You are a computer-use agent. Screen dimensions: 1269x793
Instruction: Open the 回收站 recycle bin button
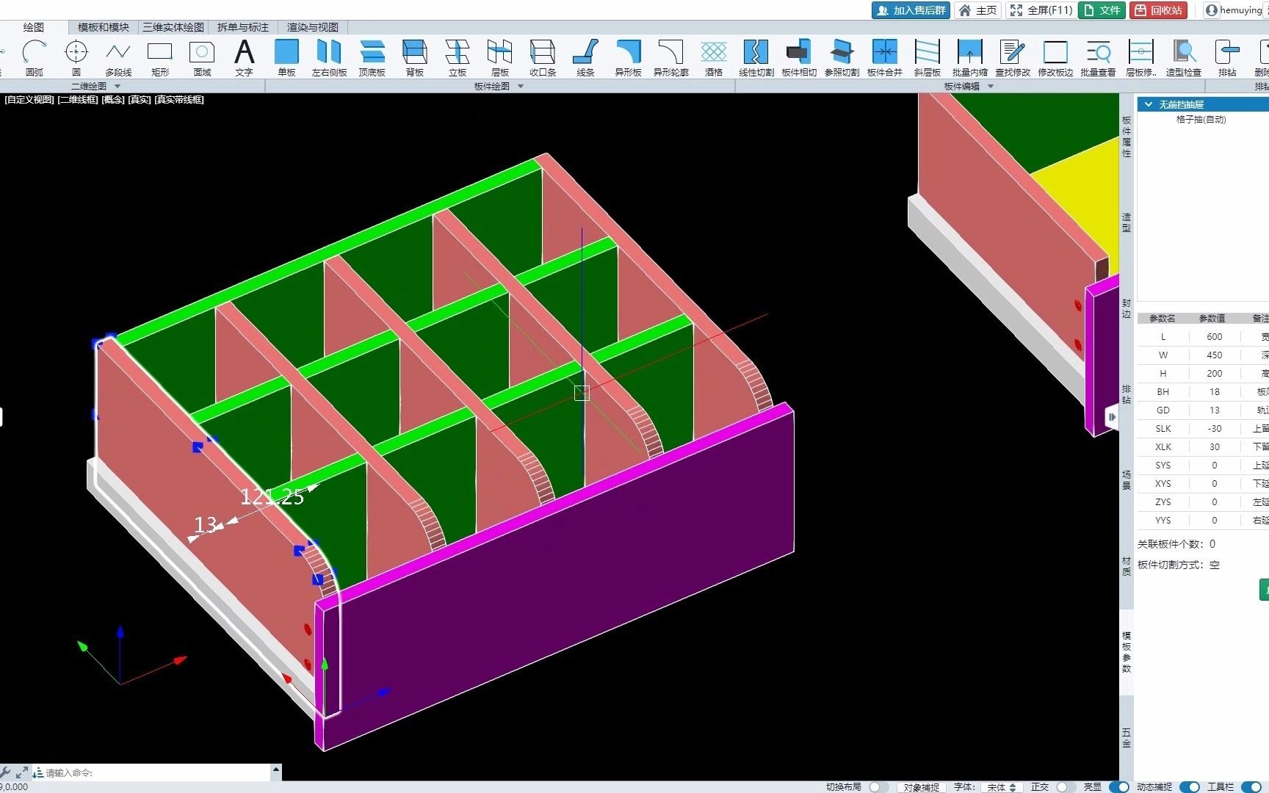pos(1158,10)
